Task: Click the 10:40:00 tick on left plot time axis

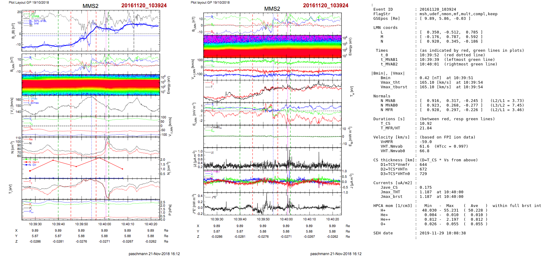Action: pos(104,224)
